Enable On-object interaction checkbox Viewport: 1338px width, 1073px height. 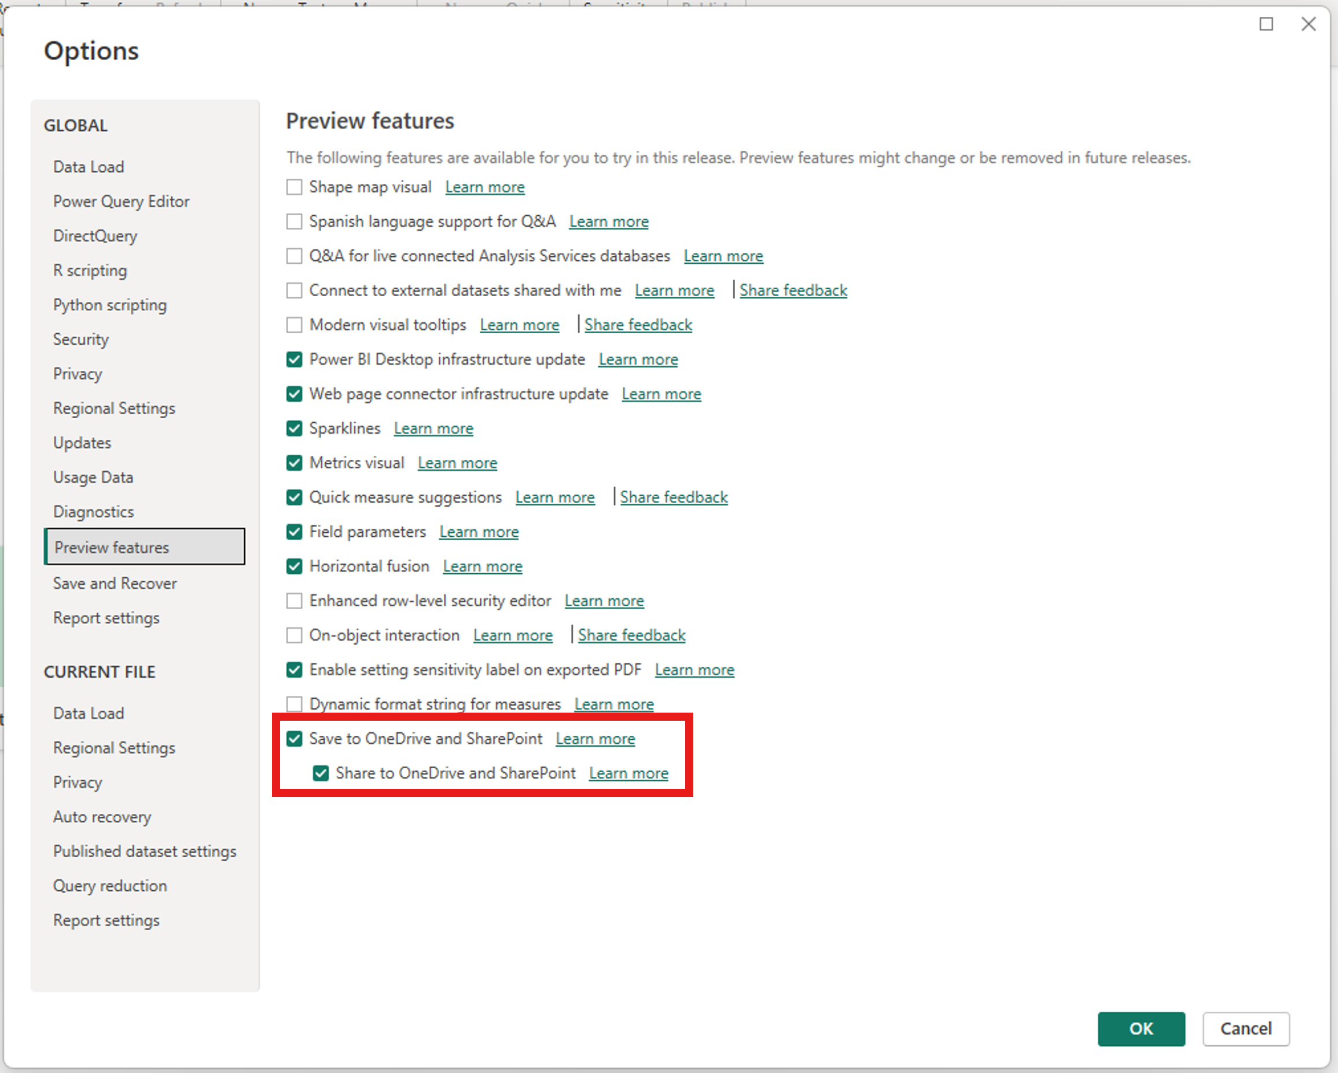click(294, 636)
